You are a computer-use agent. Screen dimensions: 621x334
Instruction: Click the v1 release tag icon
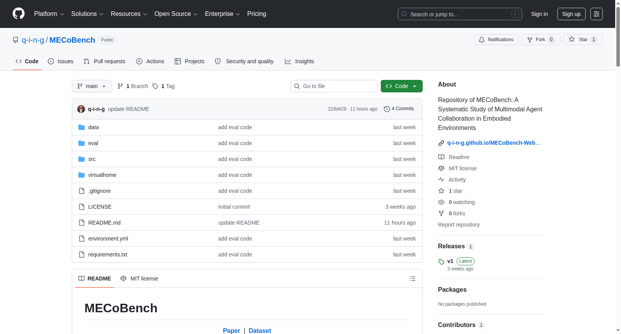[x=441, y=262]
